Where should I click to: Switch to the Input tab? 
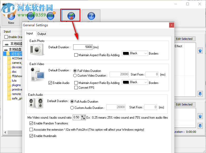(x=30, y=33)
